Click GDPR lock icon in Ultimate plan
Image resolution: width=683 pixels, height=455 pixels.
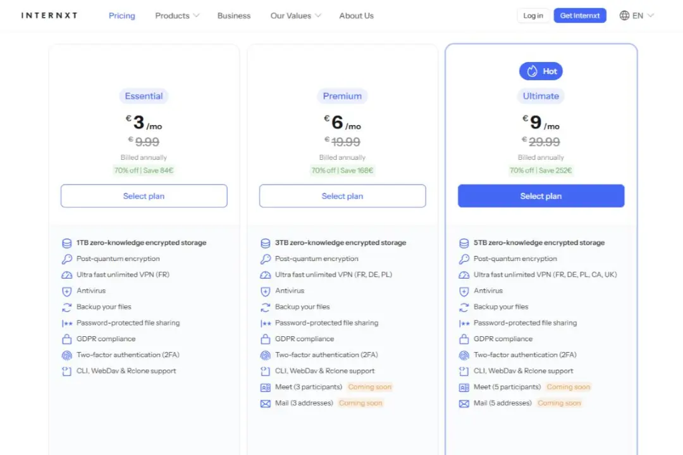coord(464,339)
